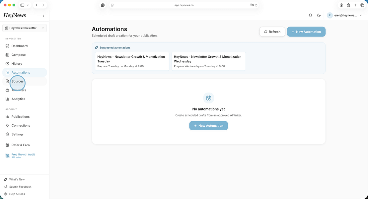Click the translate icon in address bar
Viewport: 368px width, 199px height.
coord(252,5)
